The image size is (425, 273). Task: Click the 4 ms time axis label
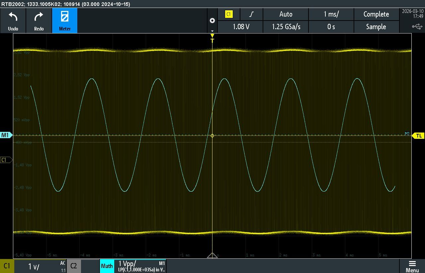pyautogui.click(x=350, y=255)
